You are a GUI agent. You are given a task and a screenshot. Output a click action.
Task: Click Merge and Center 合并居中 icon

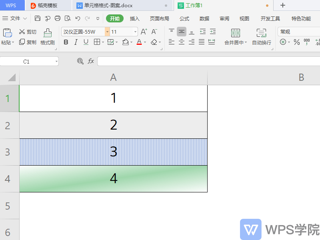[x=235, y=33]
